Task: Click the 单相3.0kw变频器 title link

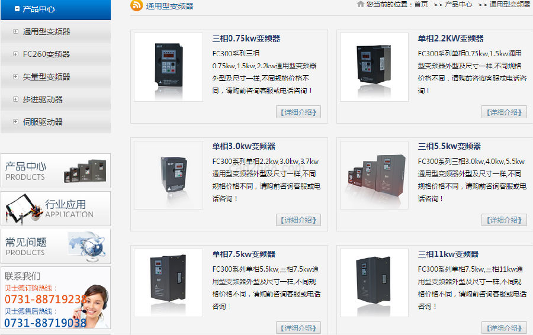Action: click(x=244, y=146)
